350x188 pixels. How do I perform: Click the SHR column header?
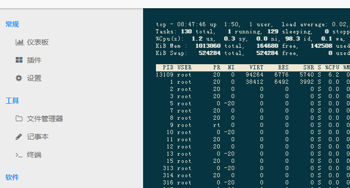(x=308, y=67)
